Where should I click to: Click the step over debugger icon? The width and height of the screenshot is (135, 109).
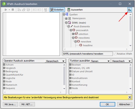(28, 10)
